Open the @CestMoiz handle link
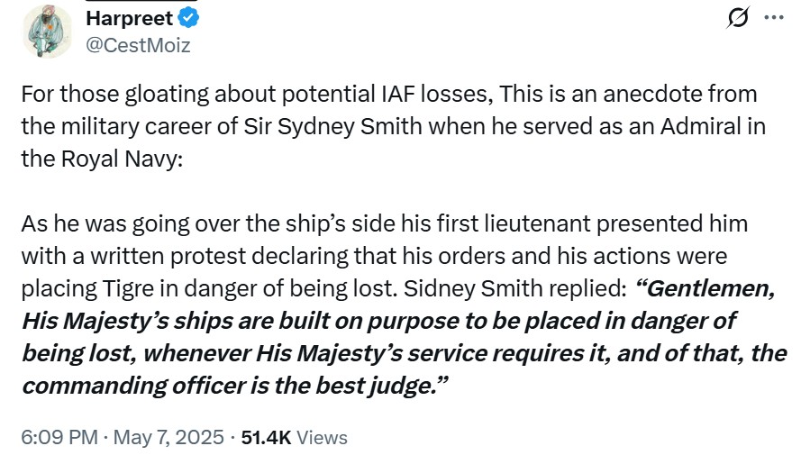Image resolution: width=801 pixels, height=455 pixels. pyautogui.click(x=137, y=44)
